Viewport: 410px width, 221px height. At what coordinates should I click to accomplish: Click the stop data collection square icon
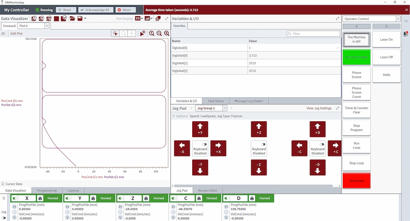[56, 18]
